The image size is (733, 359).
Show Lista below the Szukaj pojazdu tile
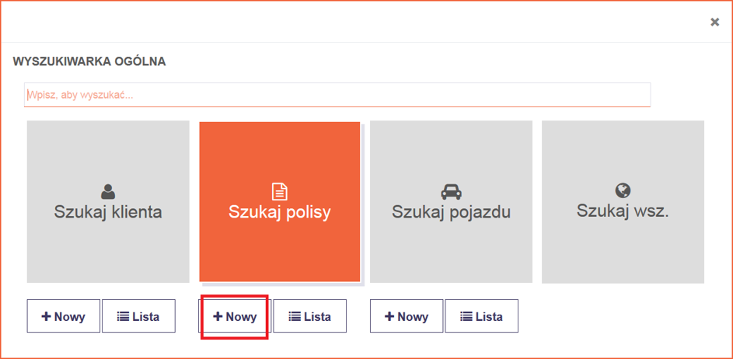pos(481,316)
